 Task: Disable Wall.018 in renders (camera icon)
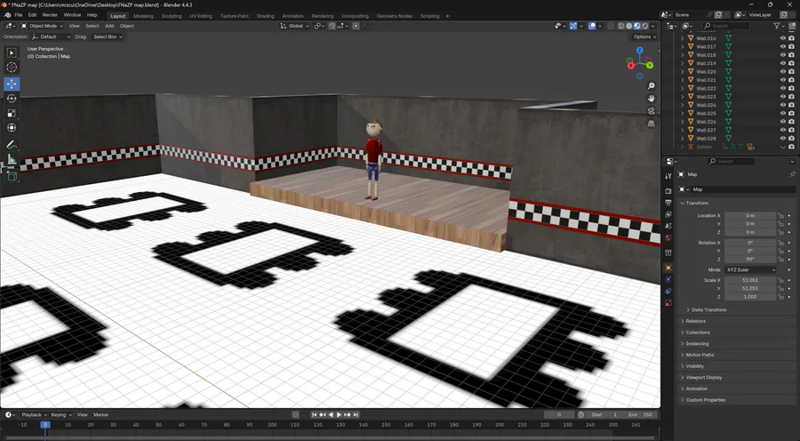point(791,54)
